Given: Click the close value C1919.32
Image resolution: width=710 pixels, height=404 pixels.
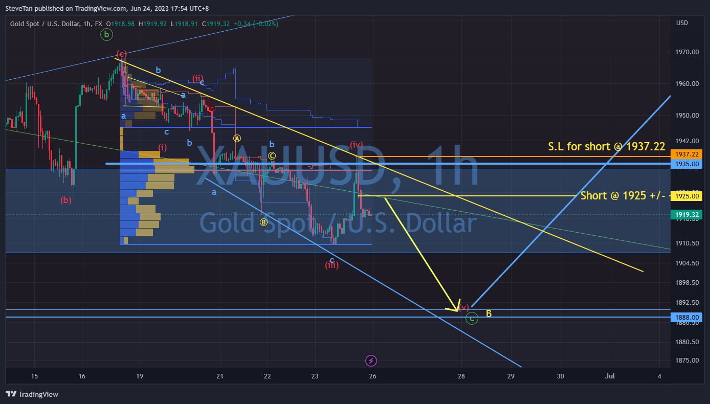Looking at the screenshot, I should point(216,24).
